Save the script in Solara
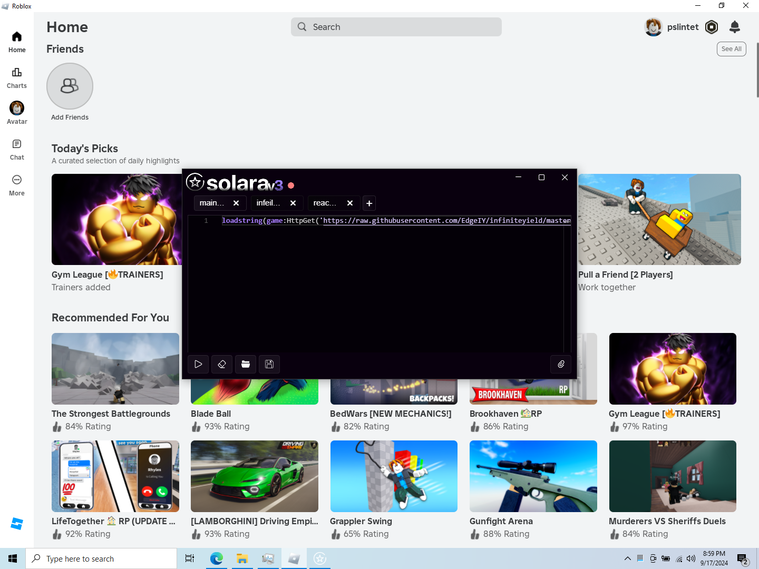Screen dimensions: 759x569 269,364
